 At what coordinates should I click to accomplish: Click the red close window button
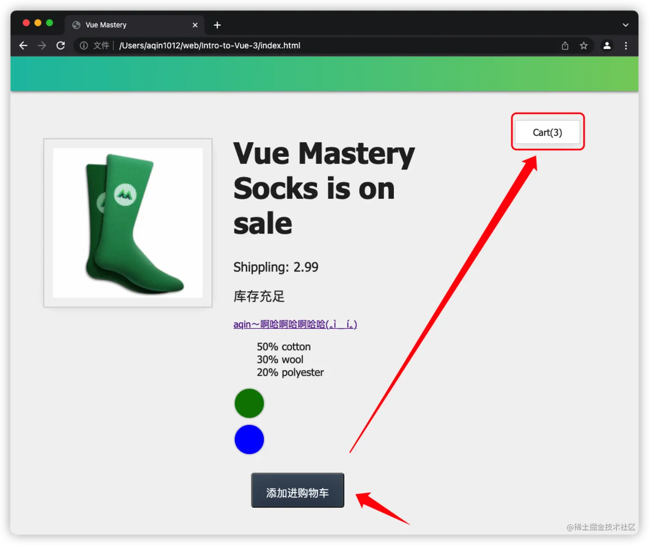tap(26, 23)
